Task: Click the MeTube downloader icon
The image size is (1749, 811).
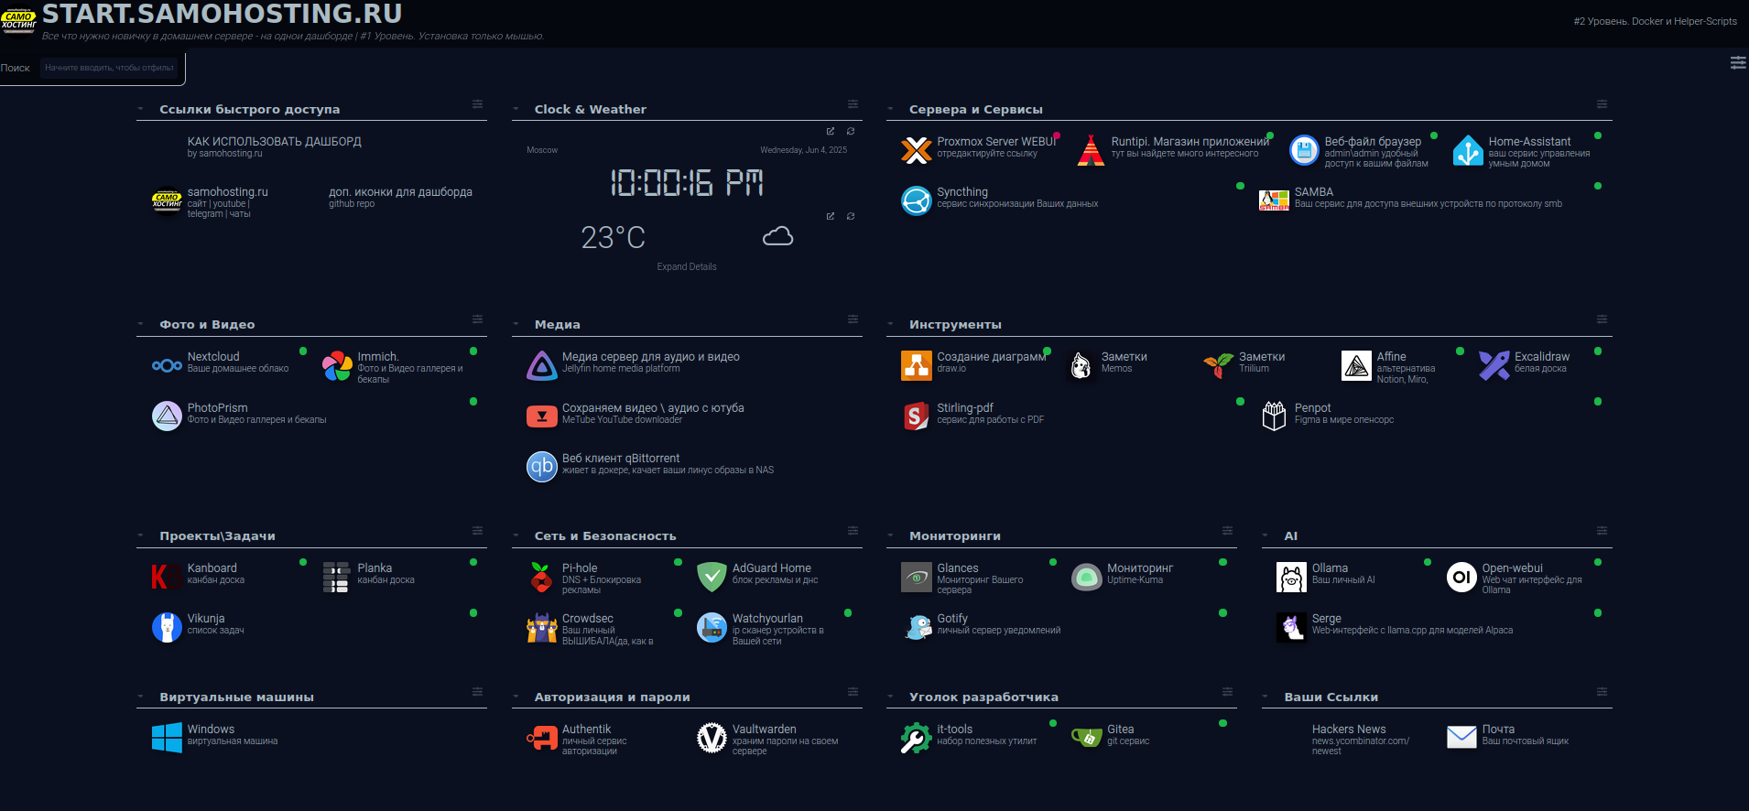Action: 542,416
